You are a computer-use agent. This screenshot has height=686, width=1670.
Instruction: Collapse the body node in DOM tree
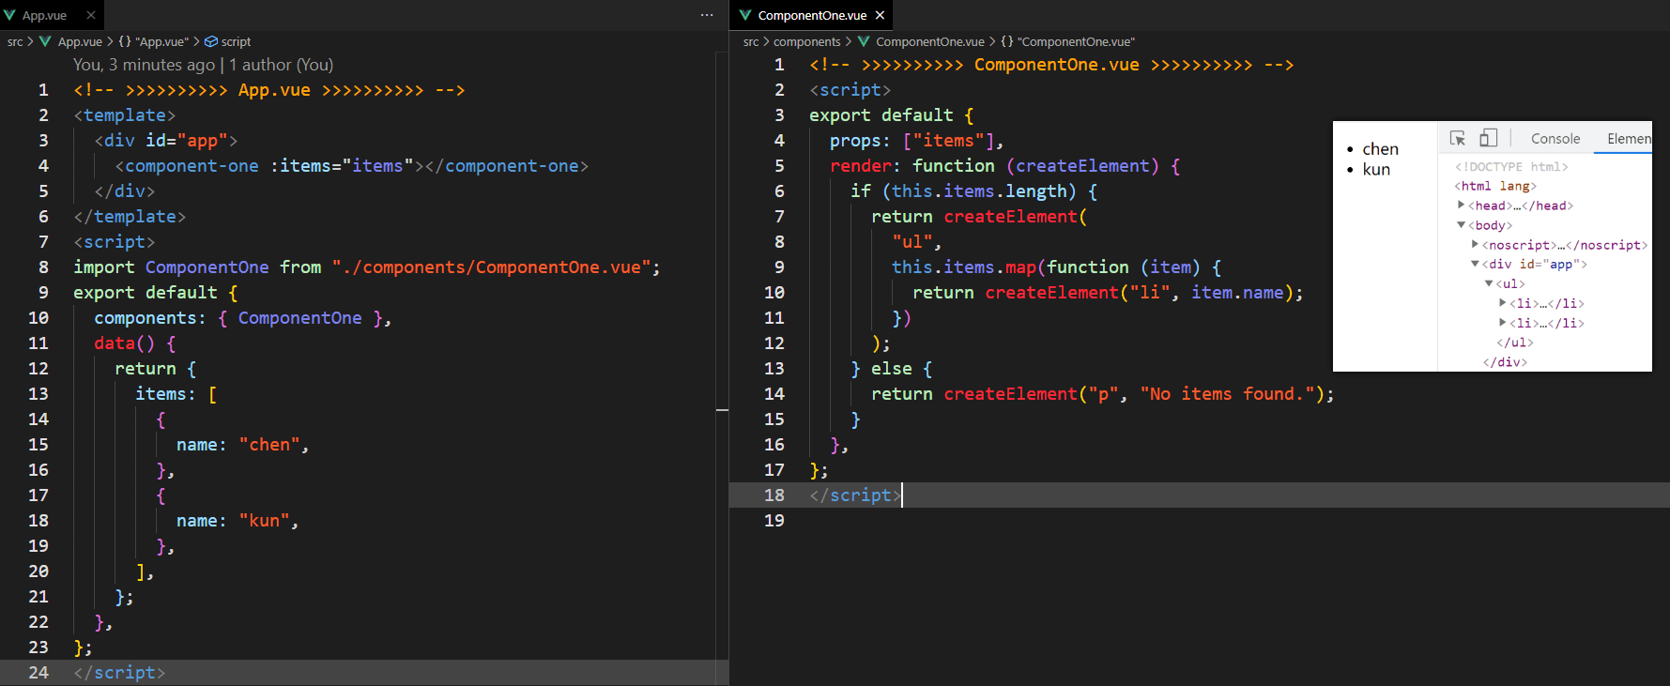click(x=1462, y=224)
